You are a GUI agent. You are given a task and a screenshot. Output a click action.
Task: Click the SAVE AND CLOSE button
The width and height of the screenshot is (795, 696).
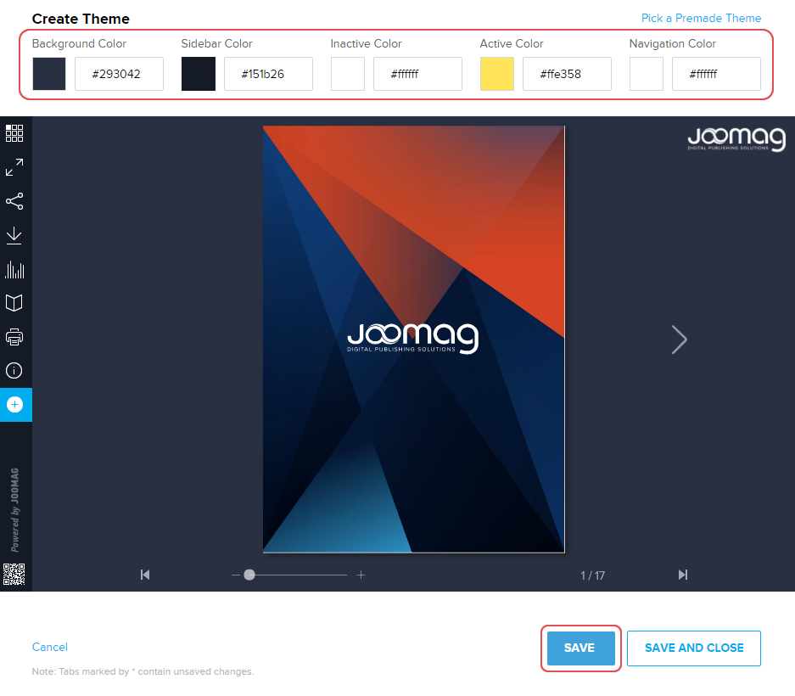pos(693,648)
